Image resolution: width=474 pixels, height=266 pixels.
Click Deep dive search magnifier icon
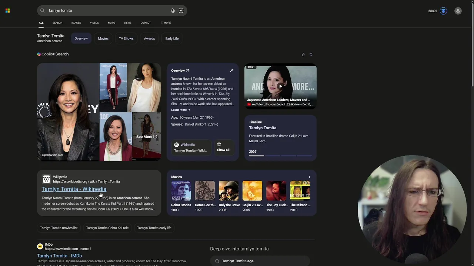[x=217, y=261]
